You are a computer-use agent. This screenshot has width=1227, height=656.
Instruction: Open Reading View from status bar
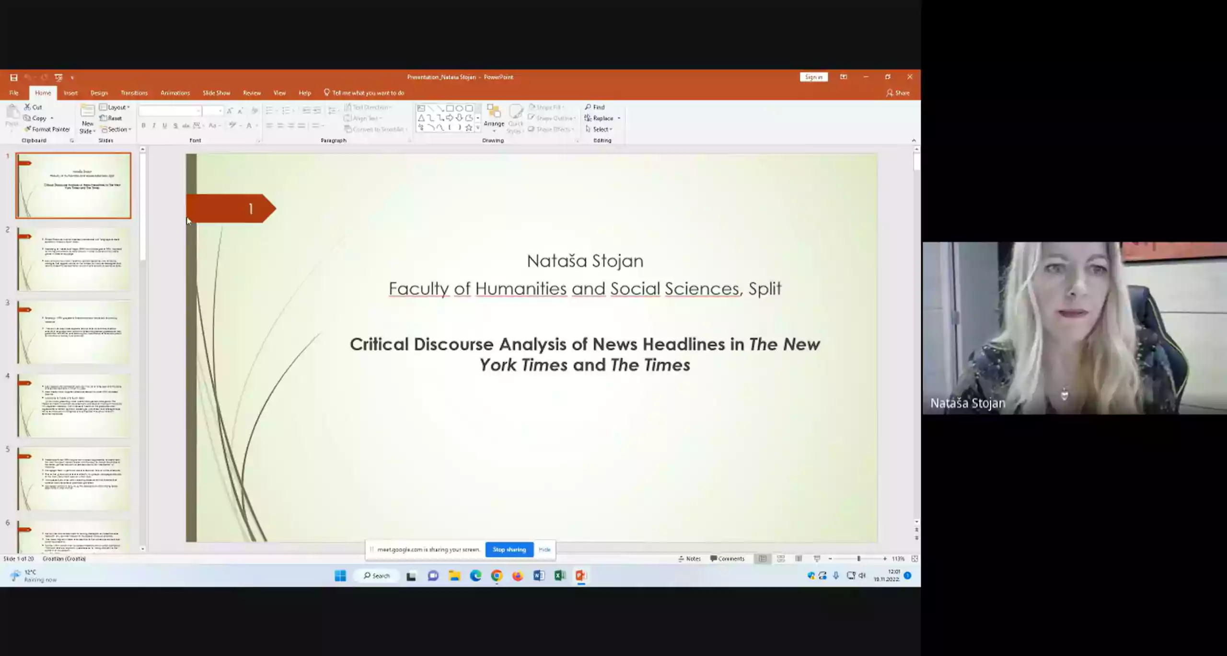point(799,559)
